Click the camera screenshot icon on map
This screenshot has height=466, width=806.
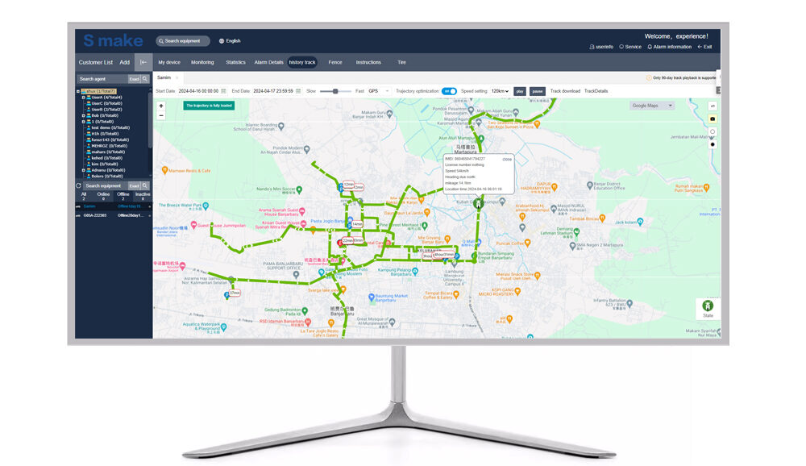[713, 119]
